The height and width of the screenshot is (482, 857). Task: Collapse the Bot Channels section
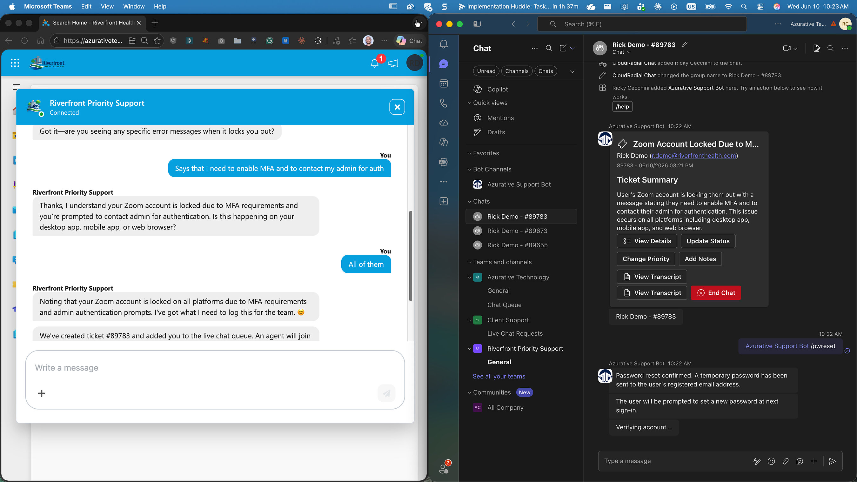[469, 169]
